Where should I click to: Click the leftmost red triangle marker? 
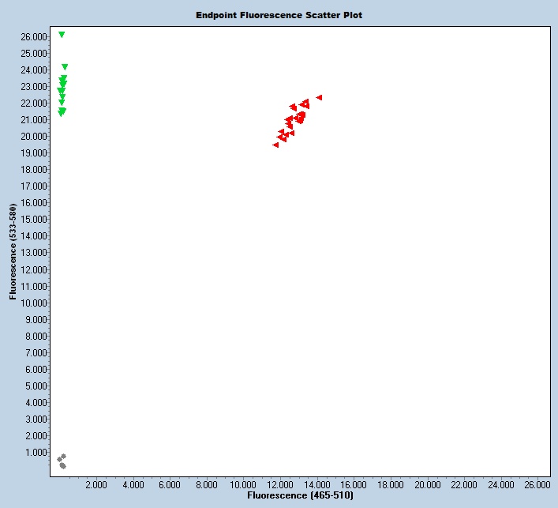pyautogui.click(x=275, y=145)
